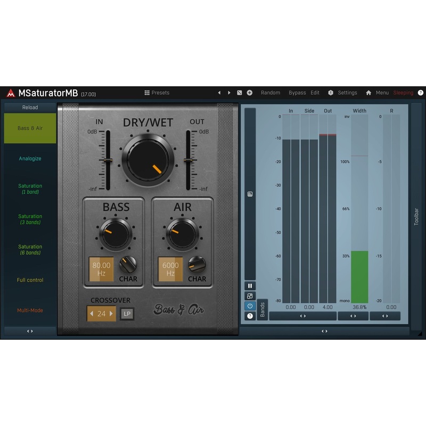Click the resize corner grip icon

(x=420, y=334)
